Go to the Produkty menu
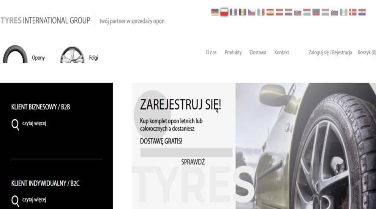 pyautogui.click(x=233, y=52)
